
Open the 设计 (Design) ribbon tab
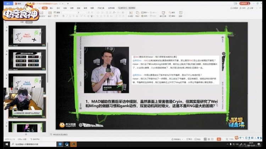(x=58, y=8)
